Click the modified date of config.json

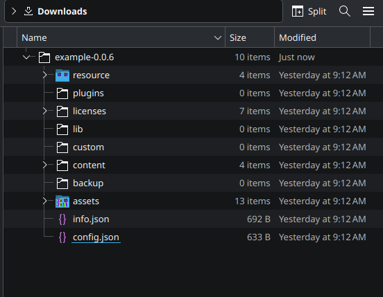click(x=323, y=237)
